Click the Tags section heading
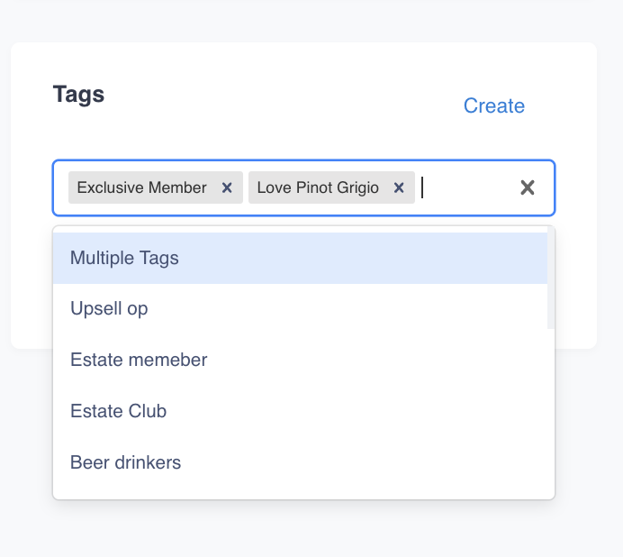 pyautogui.click(x=78, y=94)
